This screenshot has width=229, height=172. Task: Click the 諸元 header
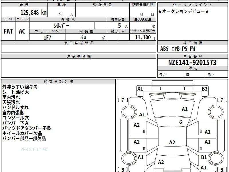[x=192, y=68]
